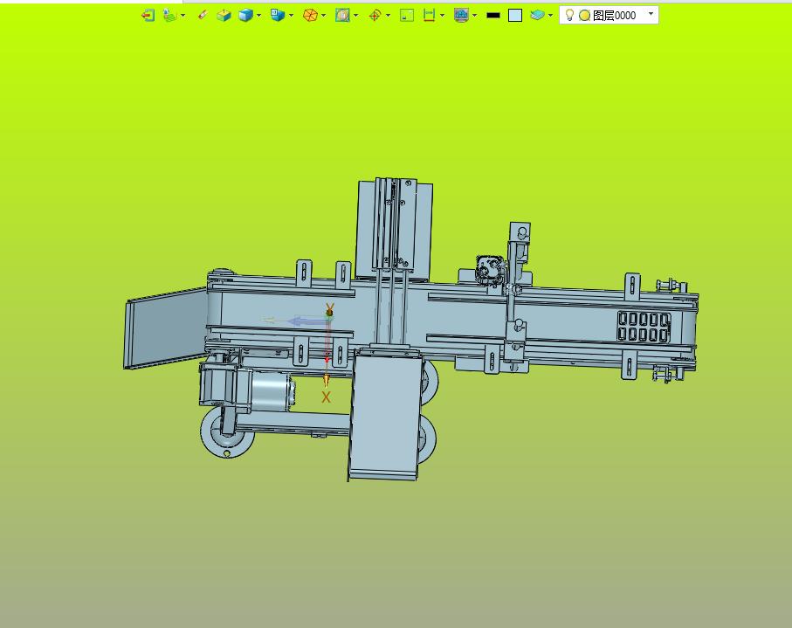The height and width of the screenshot is (628, 792).
Task: Open the view orientation blocks dropdown
Action: click(292, 16)
